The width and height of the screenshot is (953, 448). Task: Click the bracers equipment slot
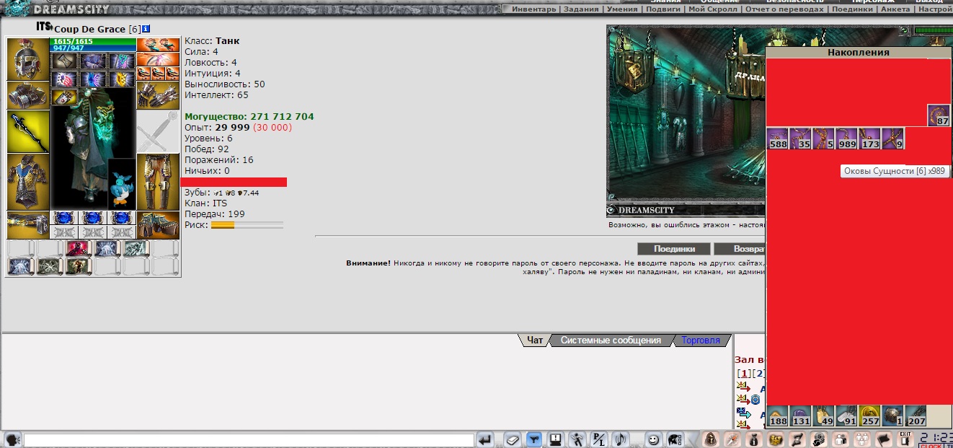coord(27,95)
